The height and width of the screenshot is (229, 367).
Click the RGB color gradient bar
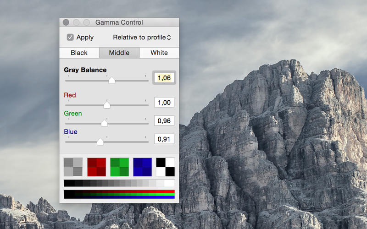pyautogui.click(x=119, y=194)
